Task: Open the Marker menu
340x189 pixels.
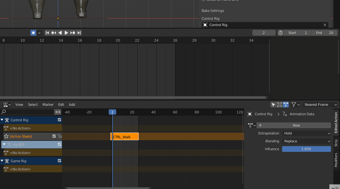Action: pyautogui.click(x=48, y=105)
